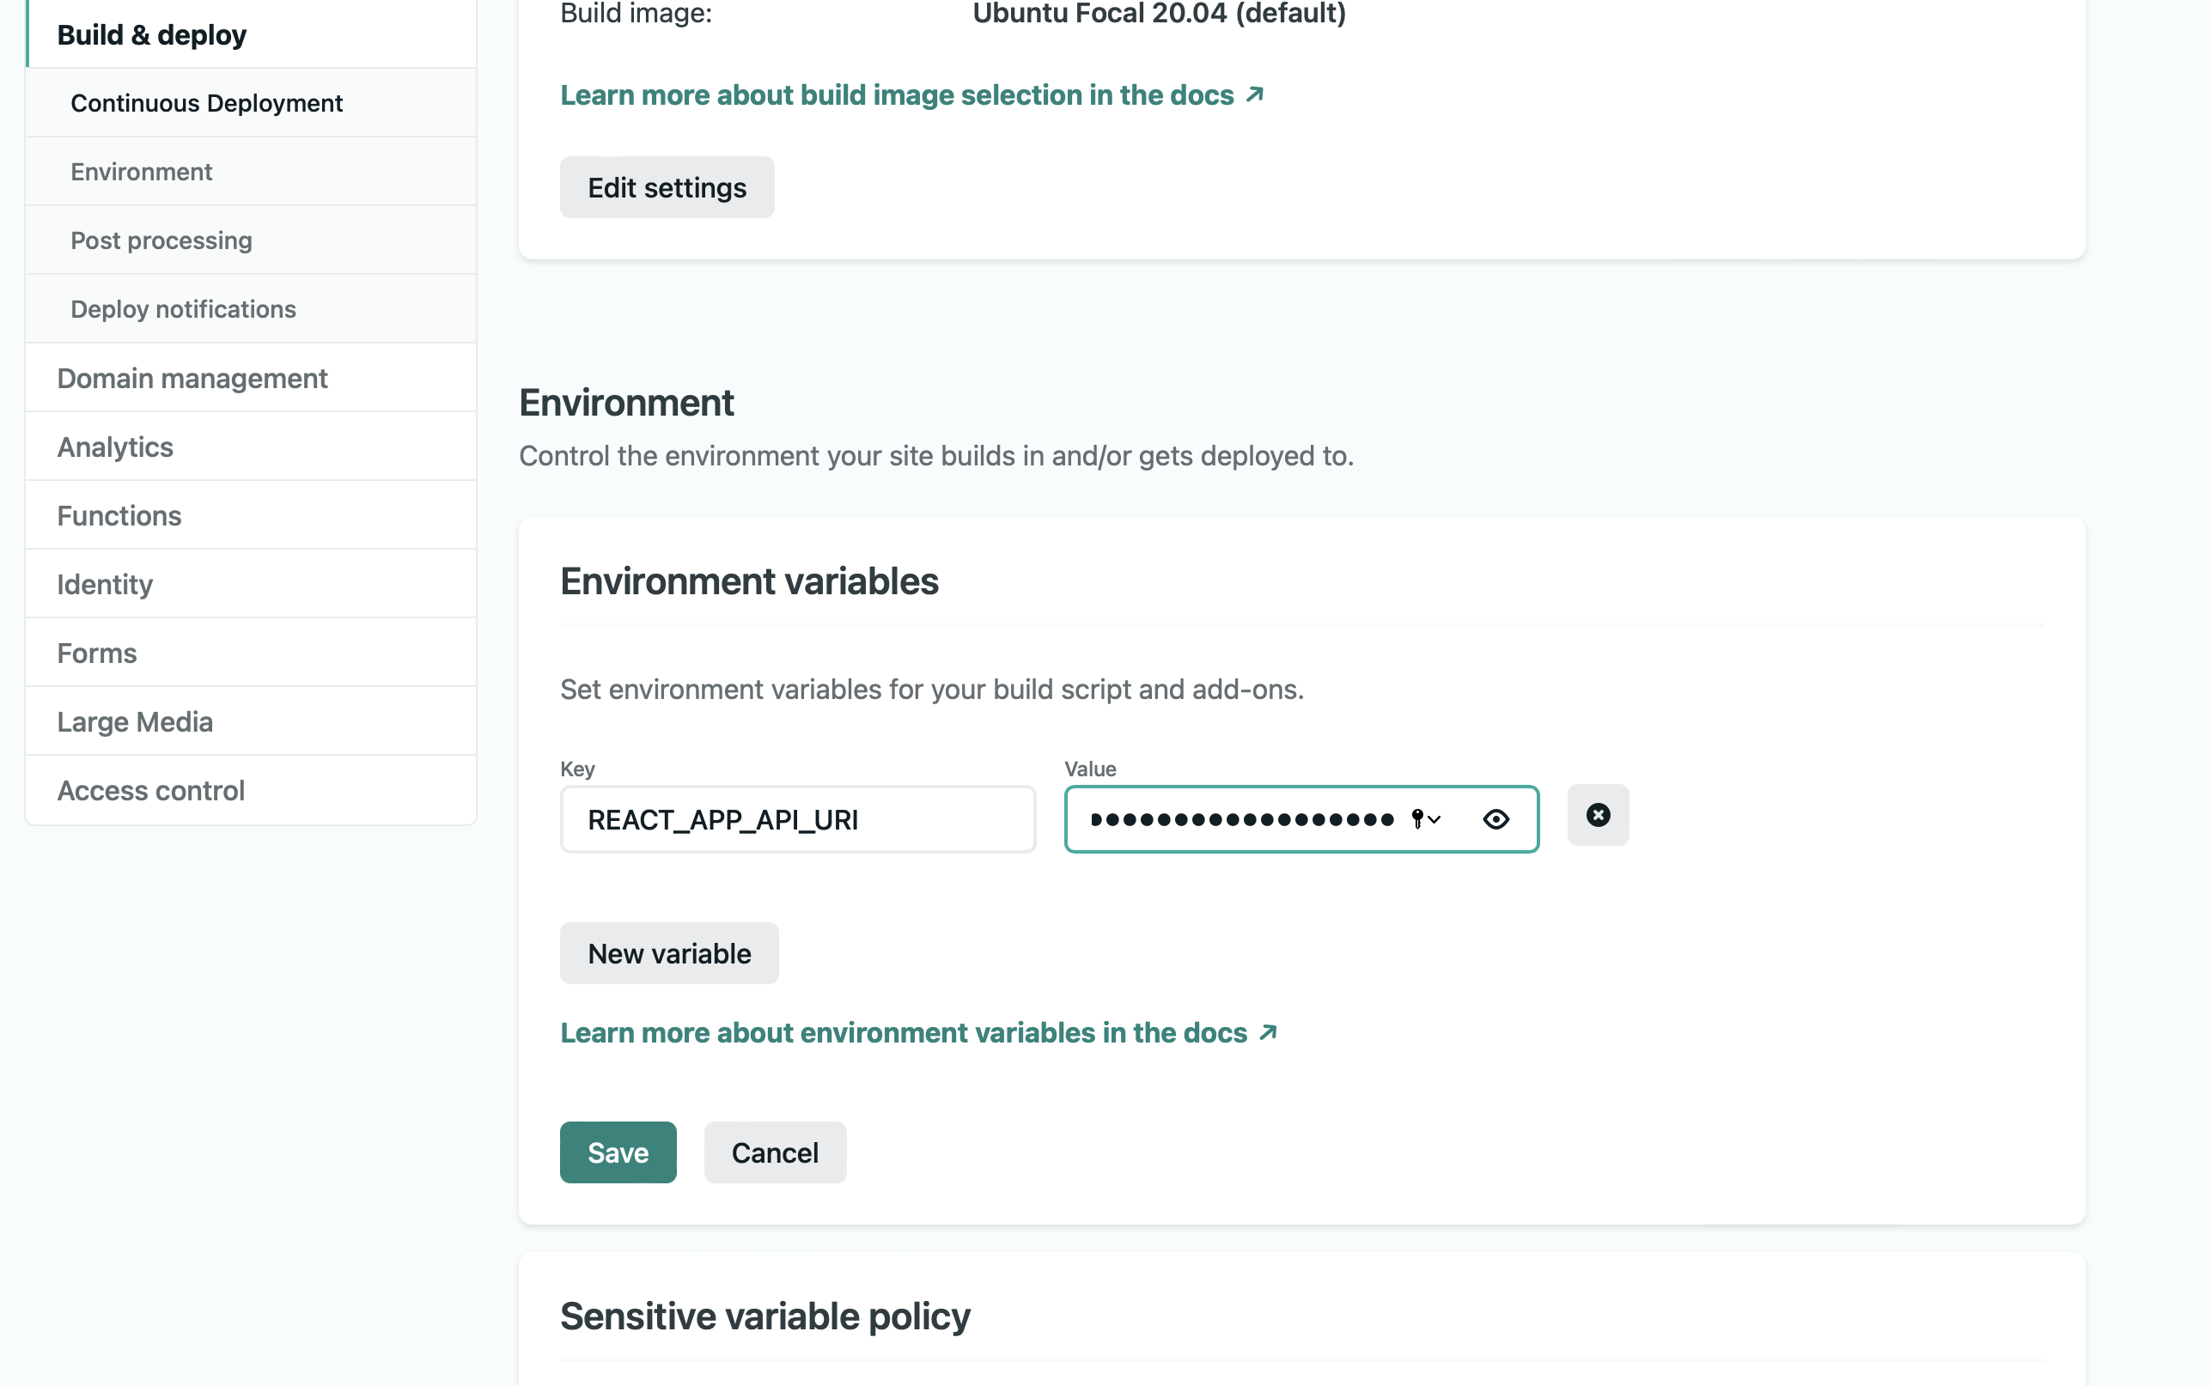Open Access control settings
Viewport: 2211px width, 1386px height.
(150, 790)
